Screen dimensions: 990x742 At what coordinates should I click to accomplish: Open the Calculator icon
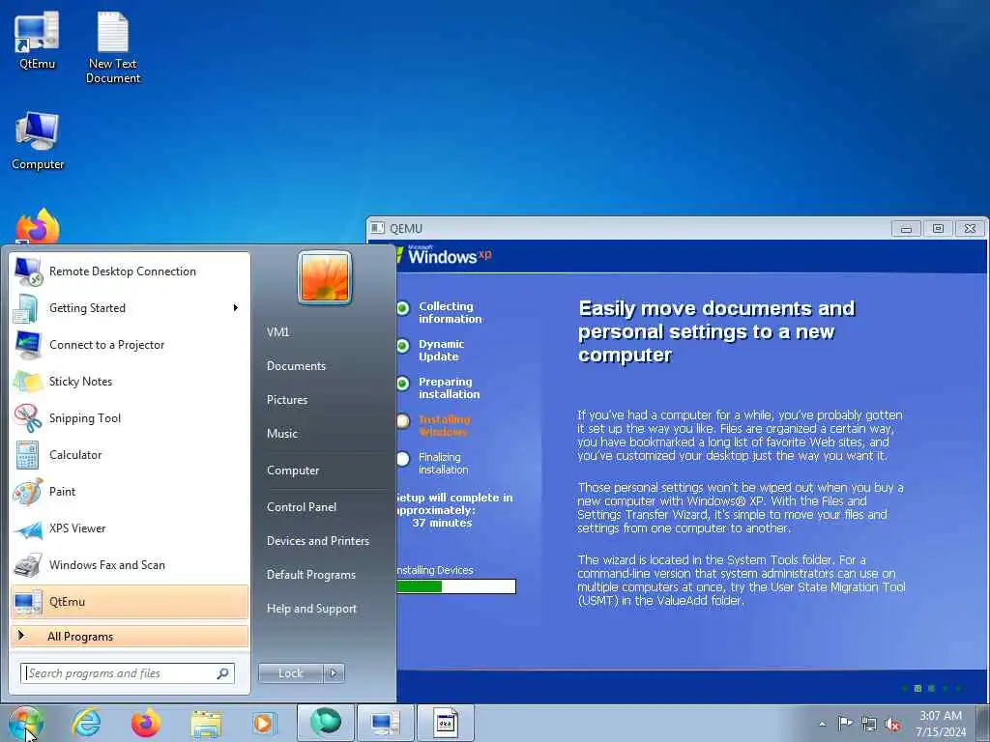pyautogui.click(x=28, y=455)
